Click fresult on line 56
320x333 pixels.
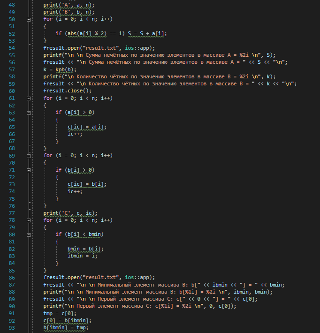tap(54, 62)
